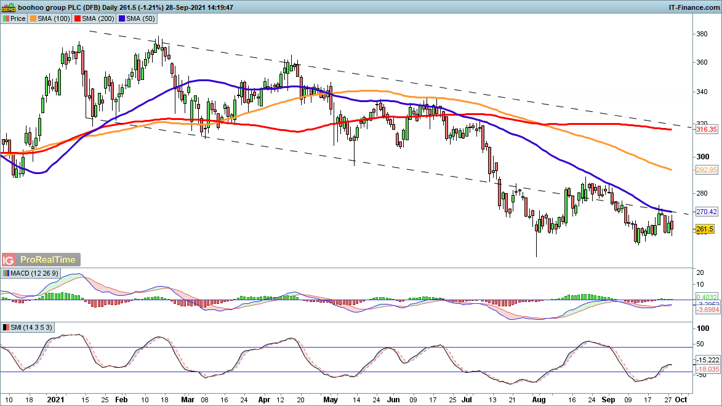The image size is (722, 406).
Task: Click the yellow 261.5 current price label
Action: pyautogui.click(x=705, y=229)
